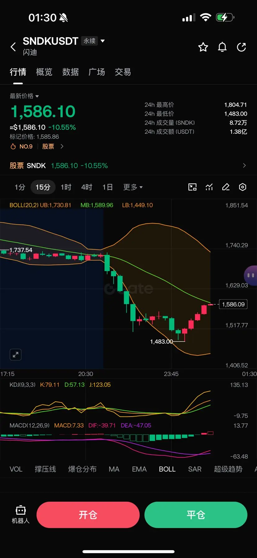Switch to the 行情 tab
257x558 pixels.
click(x=18, y=72)
